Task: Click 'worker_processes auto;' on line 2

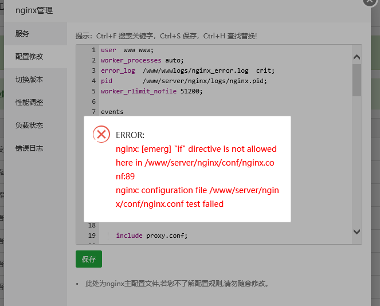Action: tap(142, 60)
